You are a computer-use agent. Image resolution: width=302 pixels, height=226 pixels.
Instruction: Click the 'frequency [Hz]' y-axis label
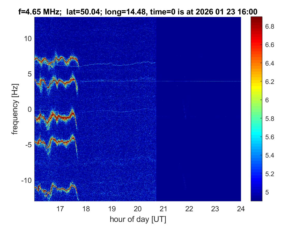click(x=15, y=109)
